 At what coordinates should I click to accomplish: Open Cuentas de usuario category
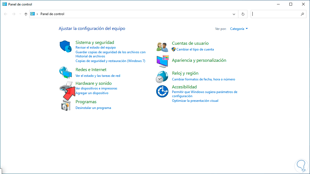click(190, 43)
